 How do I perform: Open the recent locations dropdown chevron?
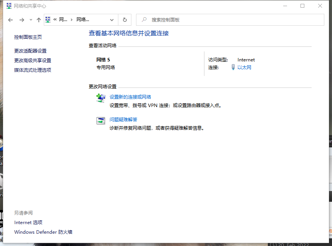(x=31, y=20)
